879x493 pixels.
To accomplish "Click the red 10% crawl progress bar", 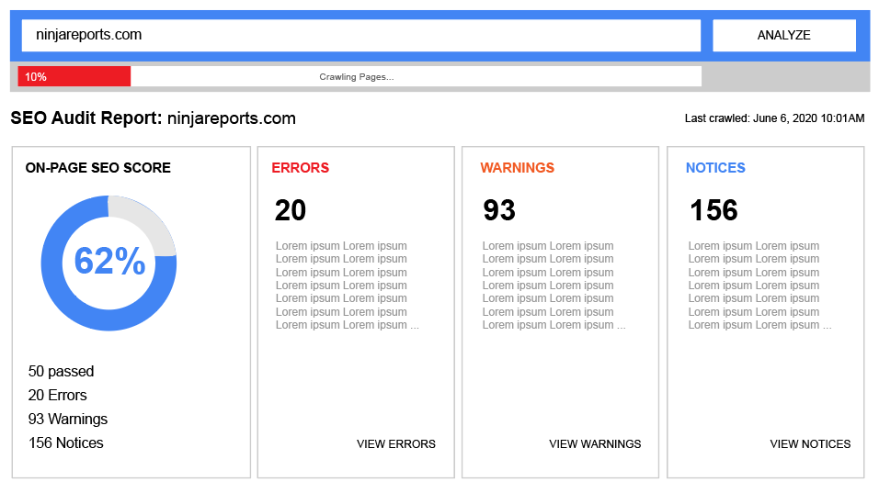I will 74,77.
